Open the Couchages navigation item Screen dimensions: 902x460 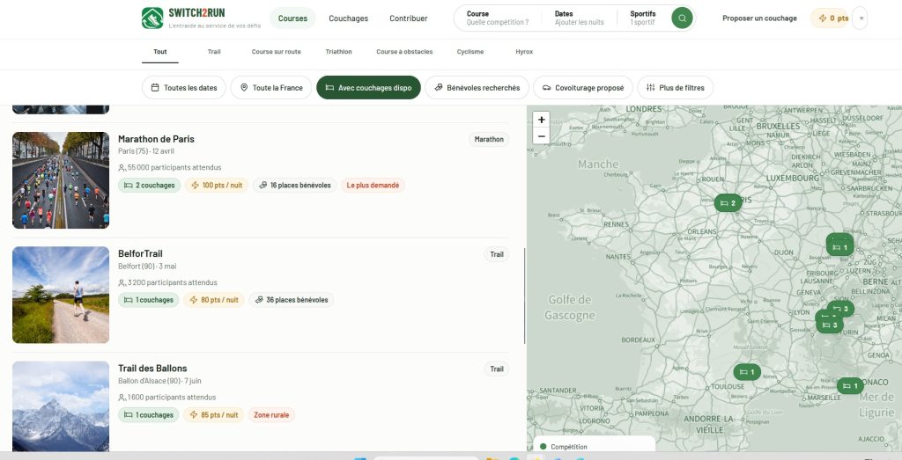[x=349, y=18]
